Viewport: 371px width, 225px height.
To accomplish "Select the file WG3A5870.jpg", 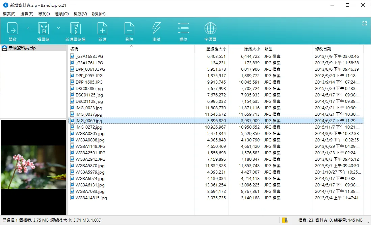I will point(90,166).
